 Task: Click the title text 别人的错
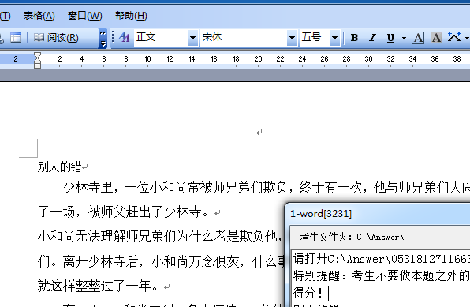click(59, 167)
